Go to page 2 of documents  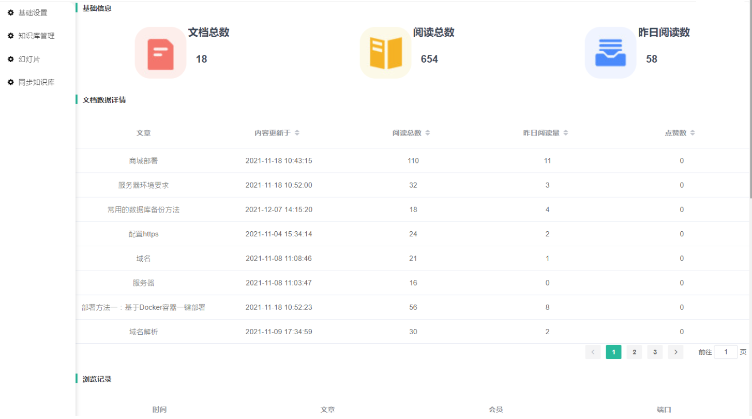point(634,352)
